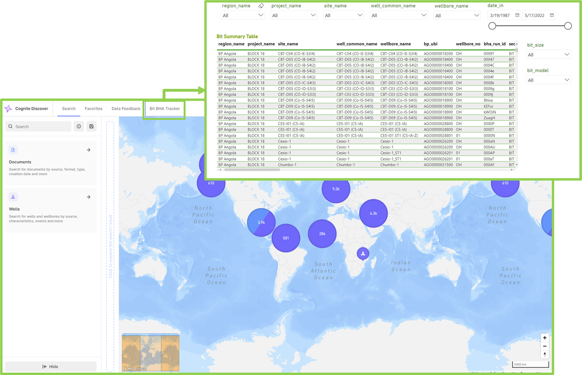582x375 pixels.
Task: Click bp_ubi cell AGO0000018300
Action: pos(438,54)
